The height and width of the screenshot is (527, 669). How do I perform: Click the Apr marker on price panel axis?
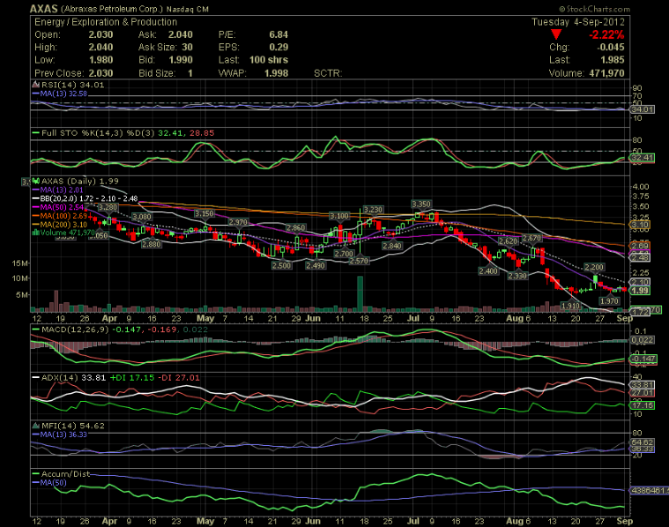pos(109,318)
